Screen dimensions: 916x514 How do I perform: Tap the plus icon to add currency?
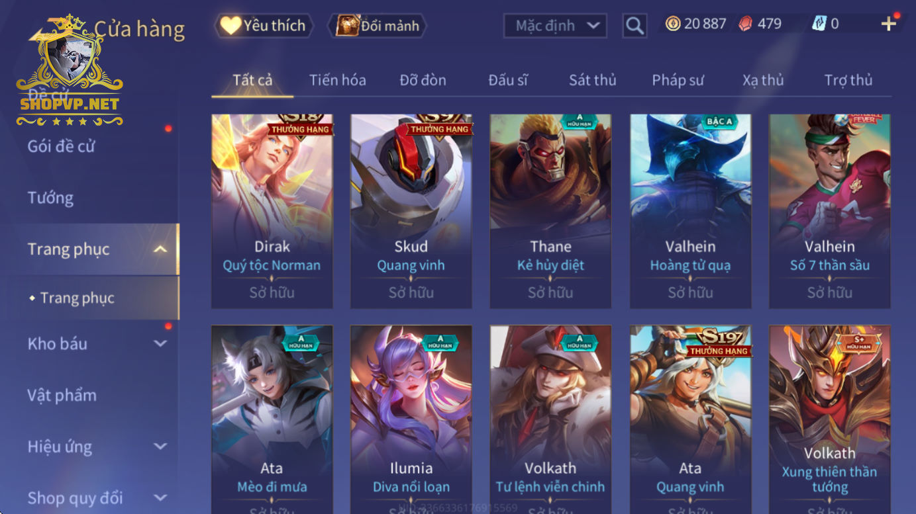pyautogui.click(x=888, y=24)
